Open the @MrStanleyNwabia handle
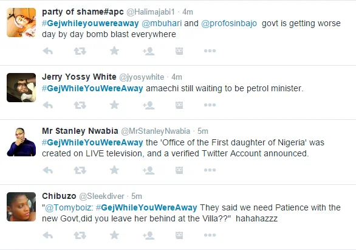Image resolution: width=356 pixels, height=250 pixels. [x=156, y=131]
